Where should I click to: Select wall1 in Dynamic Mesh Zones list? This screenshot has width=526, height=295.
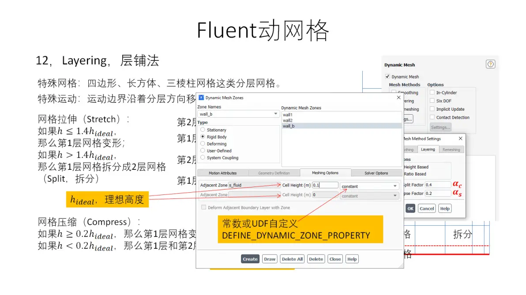pyautogui.click(x=342, y=115)
